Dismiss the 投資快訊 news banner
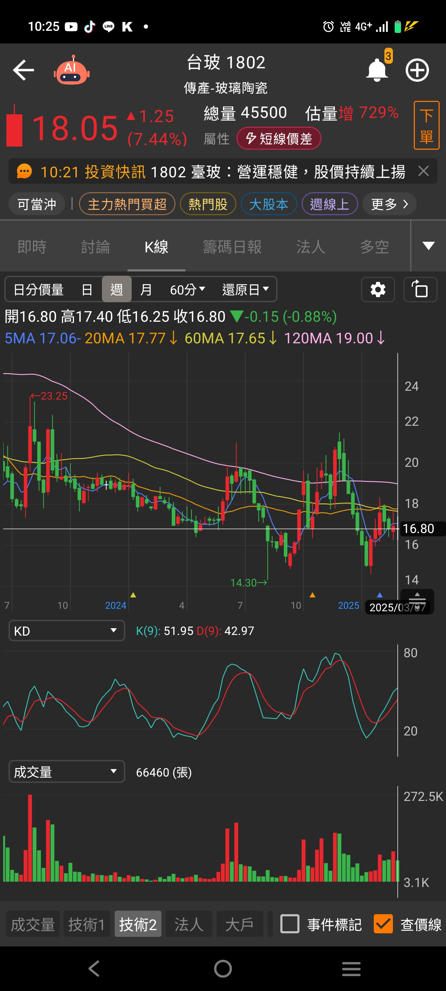This screenshot has height=991, width=446. click(x=423, y=171)
